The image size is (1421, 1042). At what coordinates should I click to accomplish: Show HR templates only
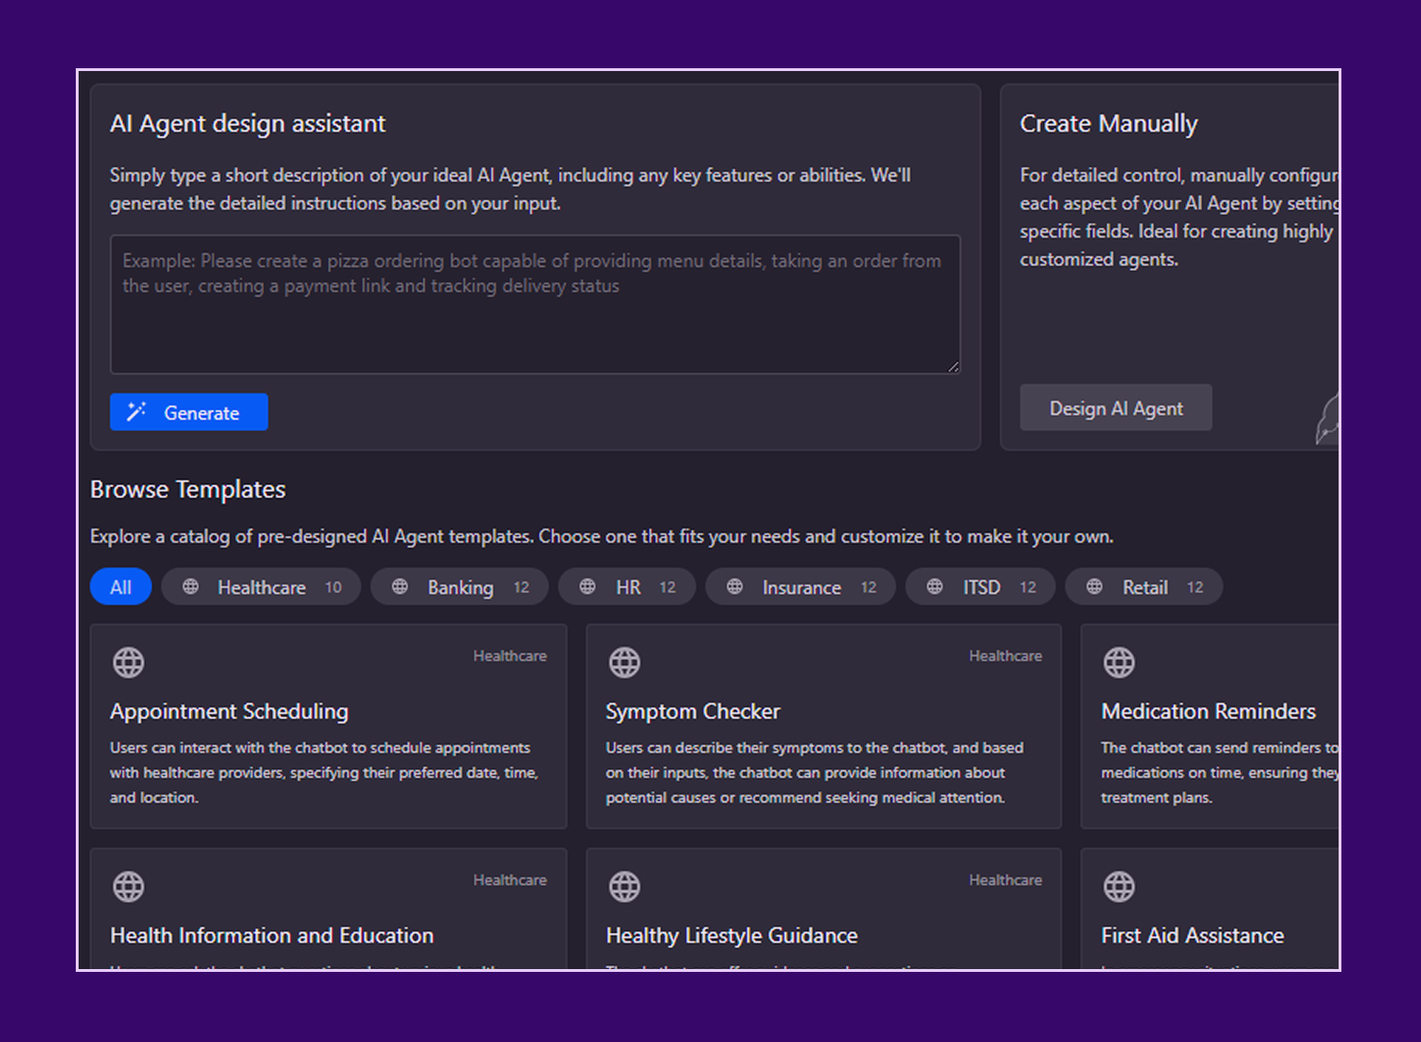627,587
